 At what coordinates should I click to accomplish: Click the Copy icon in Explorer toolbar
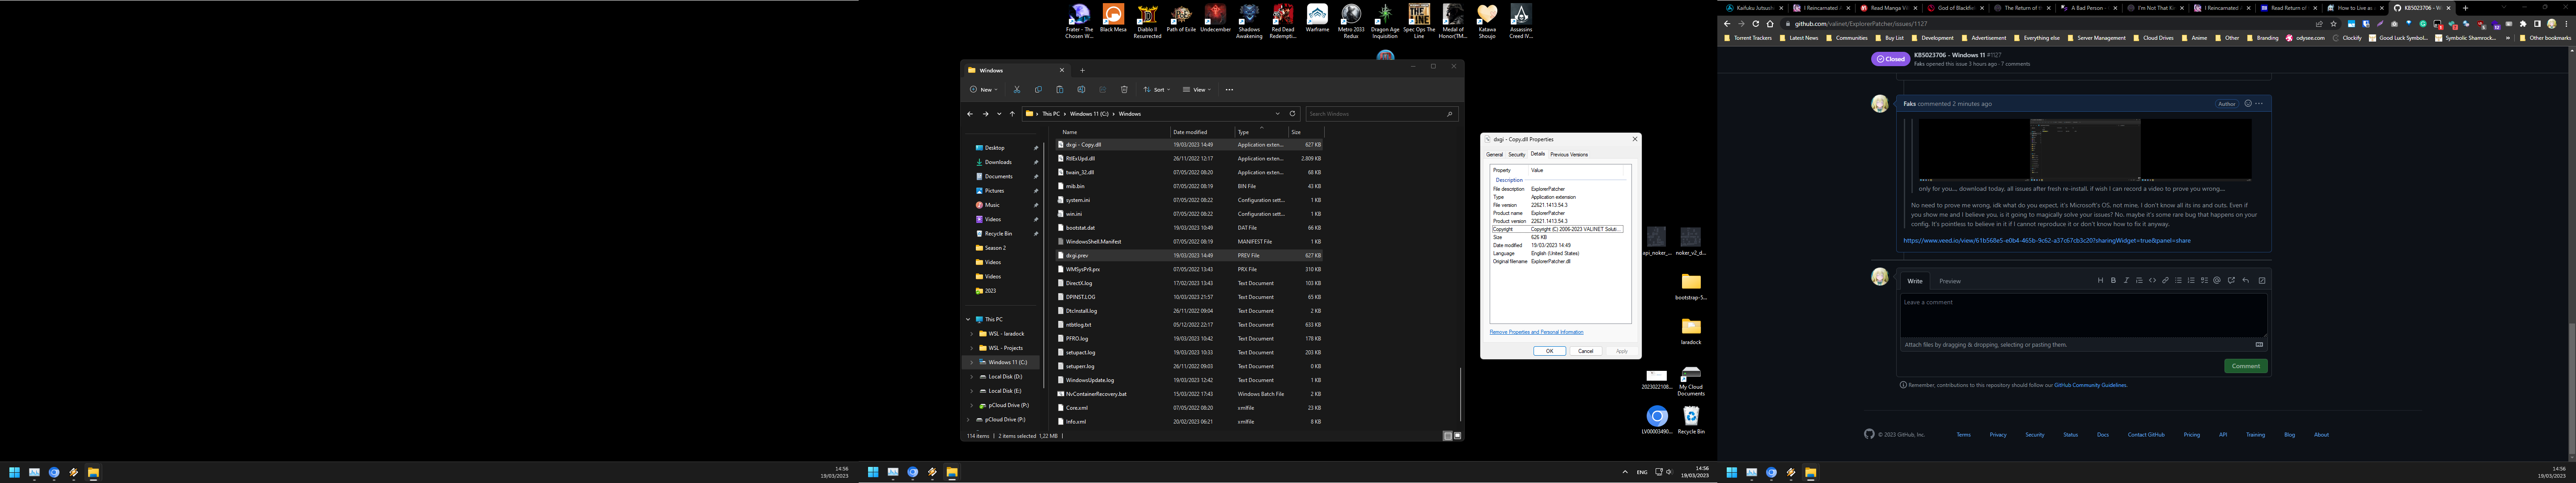pyautogui.click(x=1038, y=90)
